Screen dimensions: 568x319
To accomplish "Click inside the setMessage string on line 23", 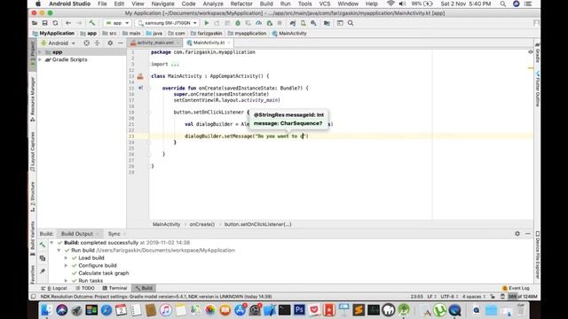I will [x=280, y=136].
